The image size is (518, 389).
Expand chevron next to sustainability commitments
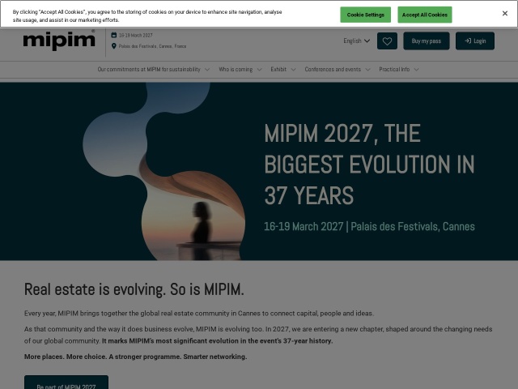point(207,70)
